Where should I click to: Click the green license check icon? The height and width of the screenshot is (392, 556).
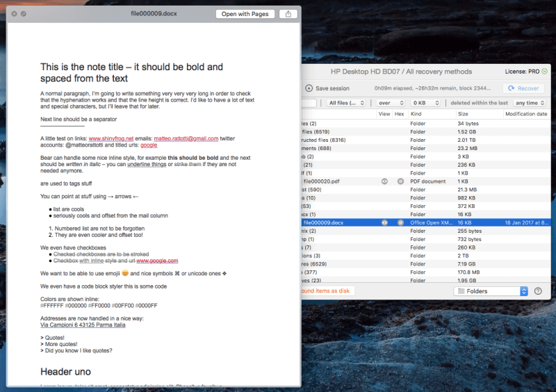coord(544,72)
